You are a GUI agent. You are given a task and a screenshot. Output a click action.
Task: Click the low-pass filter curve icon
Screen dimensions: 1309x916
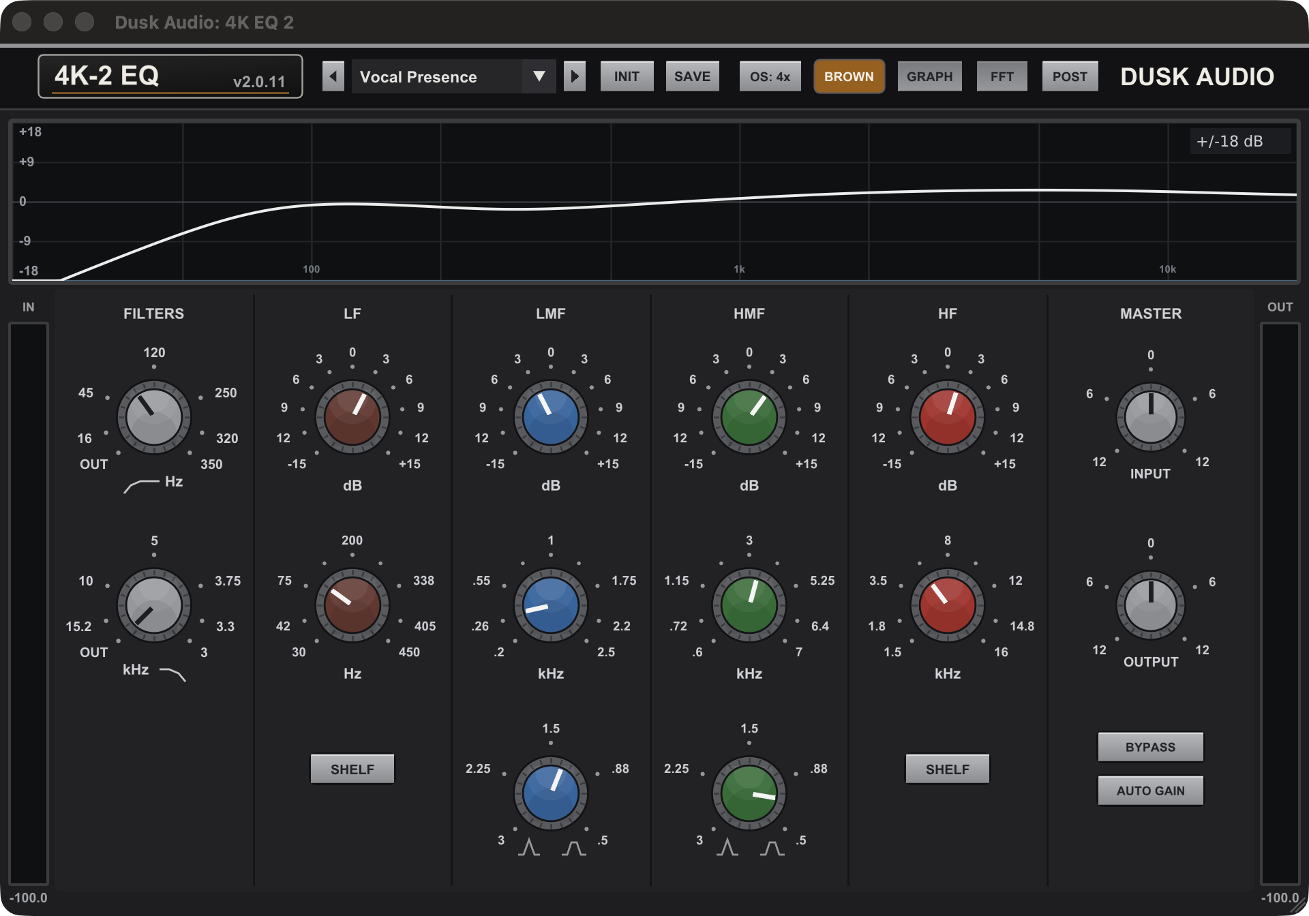(x=172, y=674)
